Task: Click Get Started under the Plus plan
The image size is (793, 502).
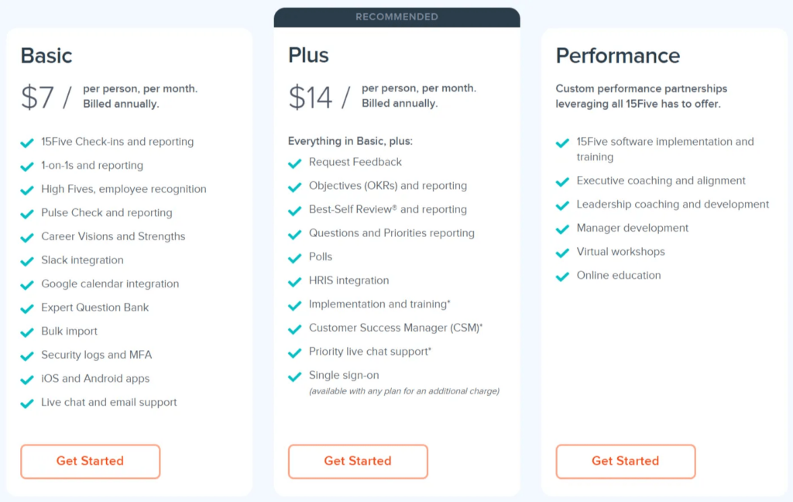Action: (358, 461)
